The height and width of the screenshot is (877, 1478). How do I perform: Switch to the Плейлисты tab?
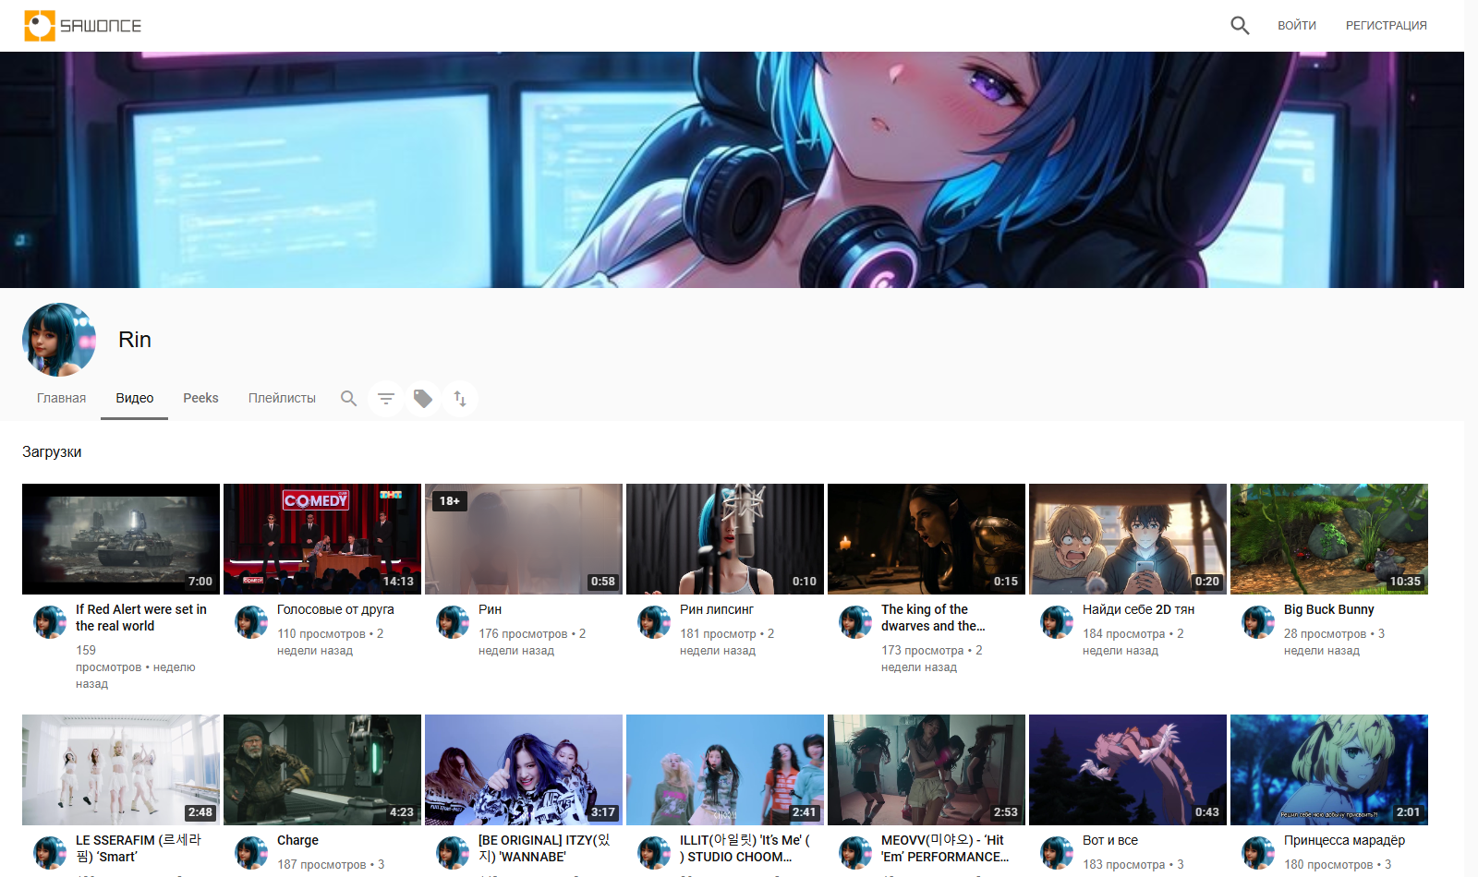coord(282,398)
